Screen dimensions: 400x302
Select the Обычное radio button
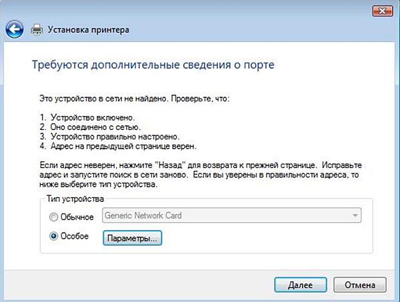point(54,215)
